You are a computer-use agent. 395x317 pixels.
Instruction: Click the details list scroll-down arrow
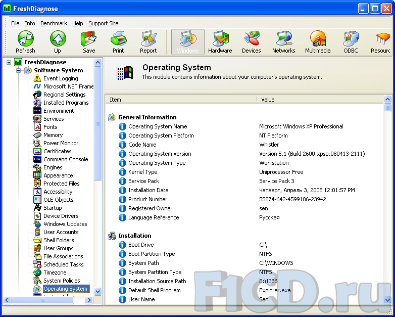point(387,300)
